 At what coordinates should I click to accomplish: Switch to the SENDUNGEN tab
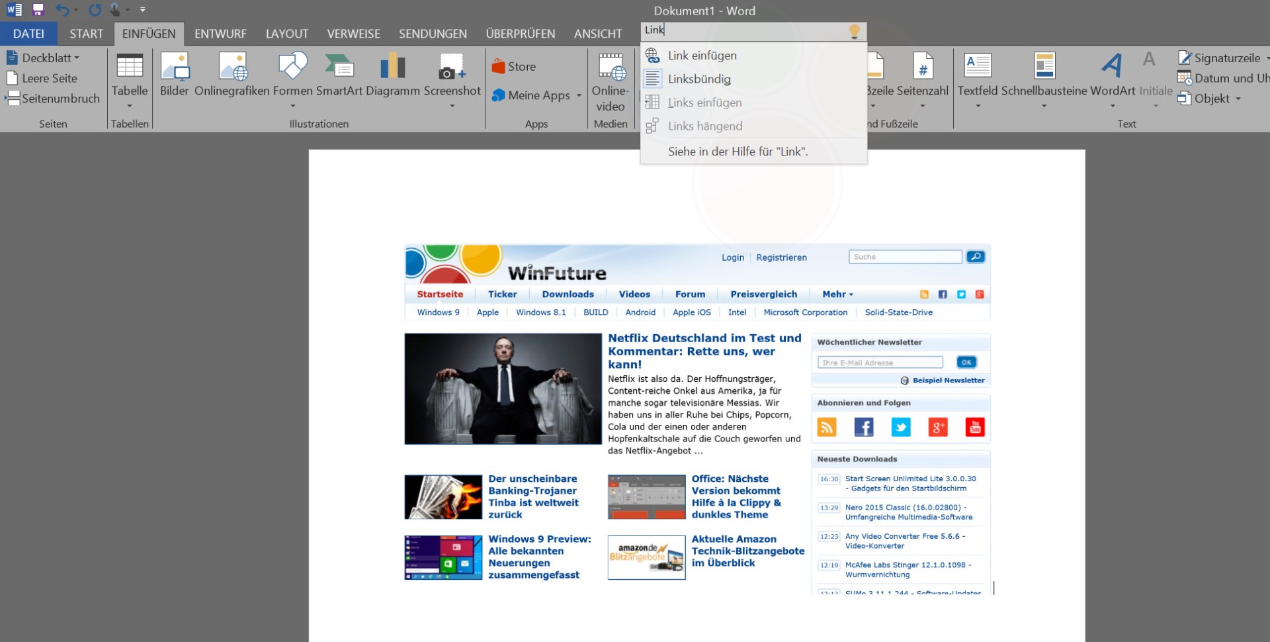click(x=433, y=34)
